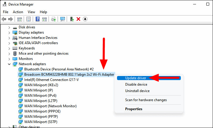Click the down-arrow Disable device icon
This screenshot has height=128, width=213.
tap(85, 19)
